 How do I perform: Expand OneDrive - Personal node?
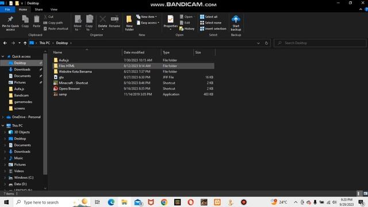3,117
